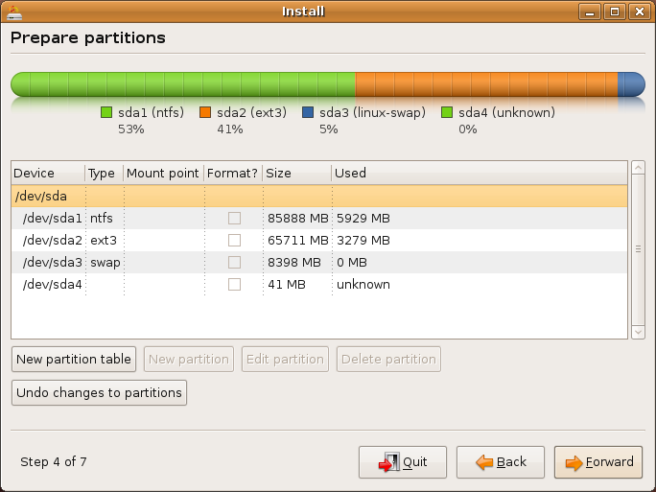The image size is (656, 492).
Task: Click the Format? column header
Action: [233, 173]
